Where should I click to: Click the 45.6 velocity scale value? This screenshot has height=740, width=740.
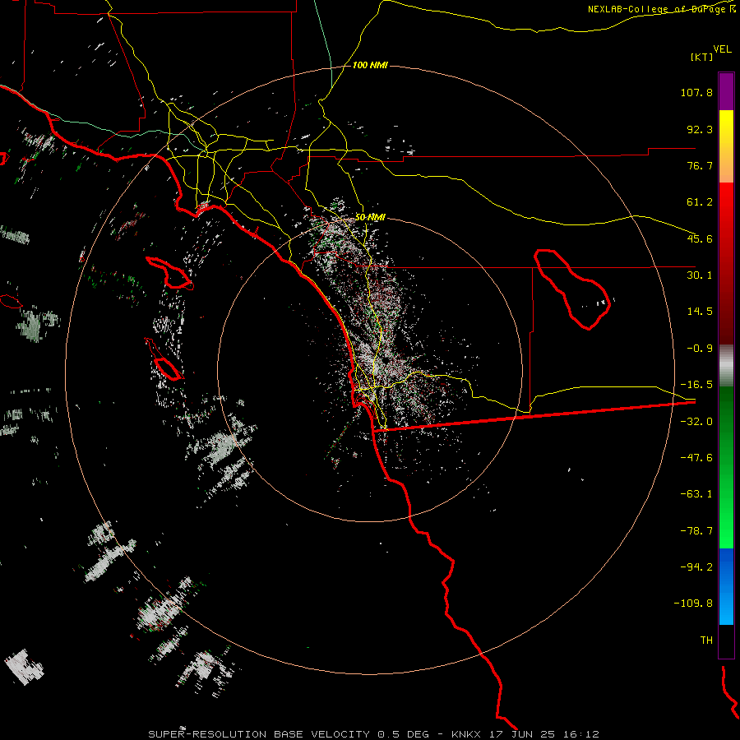(x=700, y=238)
